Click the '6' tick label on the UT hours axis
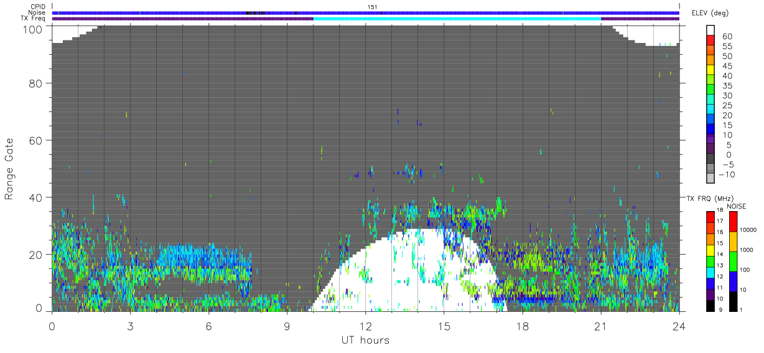The width and height of the screenshot is (764, 353). click(209, 326)
